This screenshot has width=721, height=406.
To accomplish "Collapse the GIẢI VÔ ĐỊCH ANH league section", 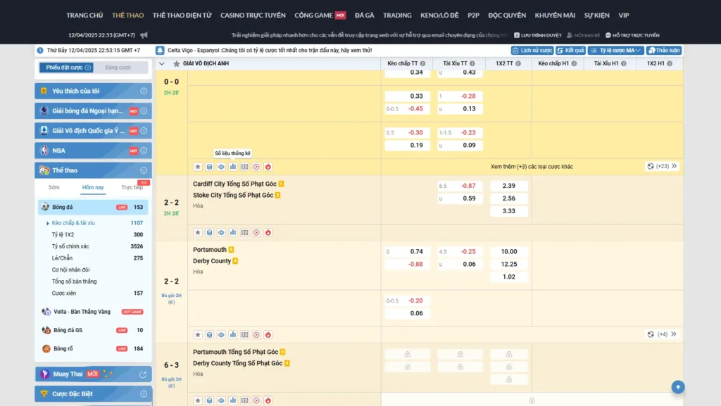I will pos(162,63).
